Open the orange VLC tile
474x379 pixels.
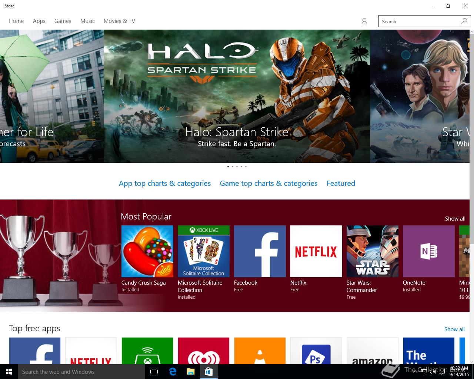tap(260, 351)
